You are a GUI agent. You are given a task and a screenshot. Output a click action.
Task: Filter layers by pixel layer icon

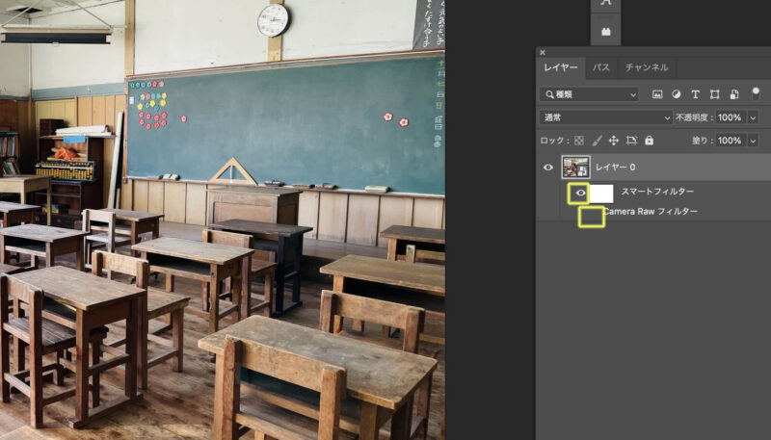pos(657,94)
